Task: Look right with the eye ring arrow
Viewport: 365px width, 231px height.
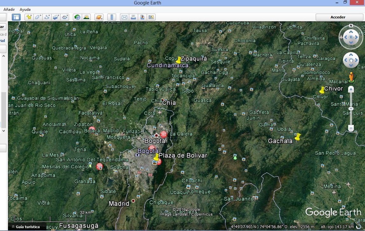Action: [356, 37]
